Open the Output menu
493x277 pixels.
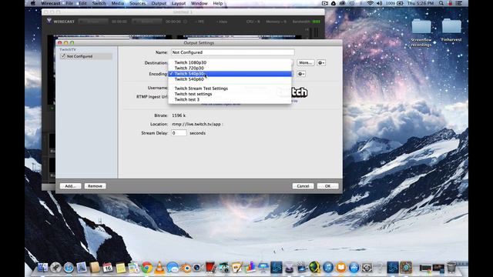[159, 3]
